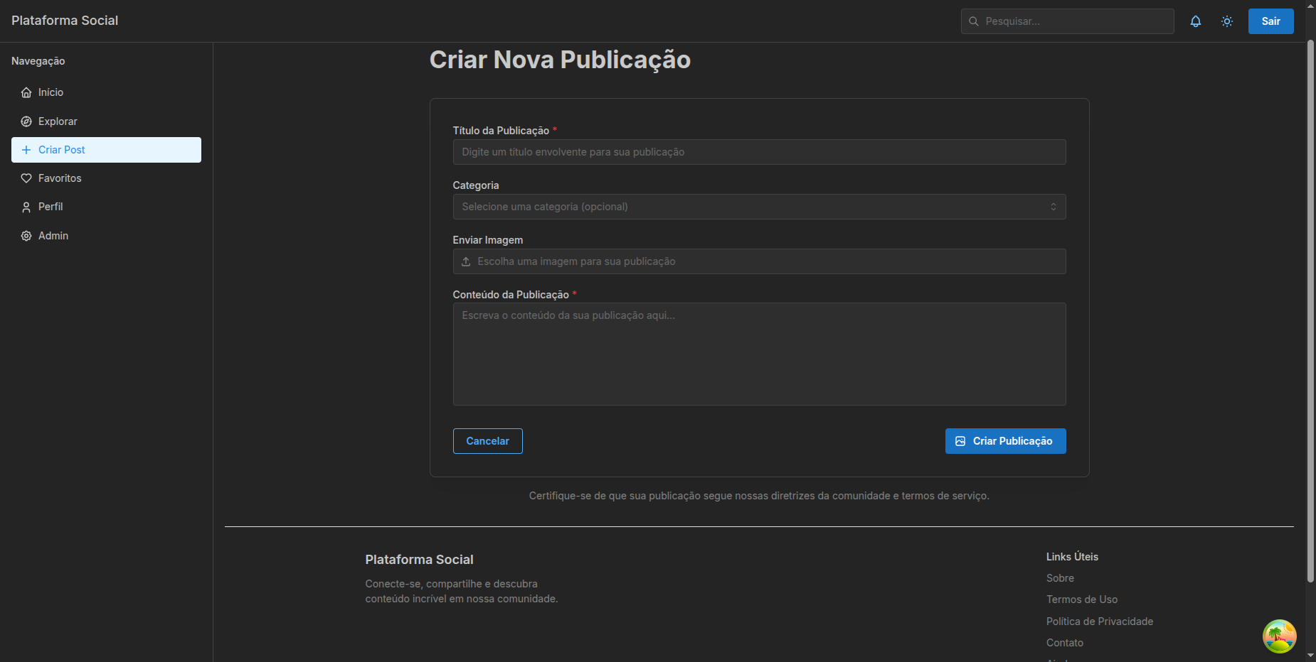Click the Início home icon
This screenshot has height=662, width=1316.
point(26,92)
